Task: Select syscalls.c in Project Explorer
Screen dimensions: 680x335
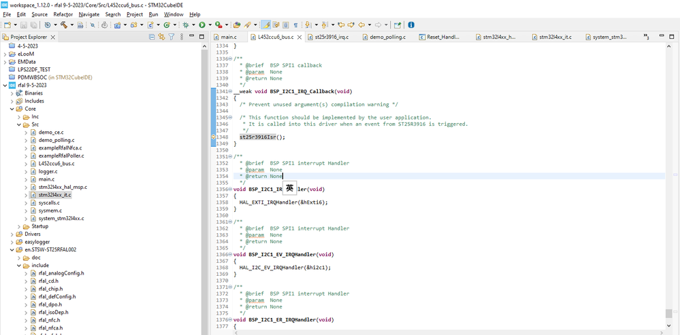Action: (x=49, y=202)
